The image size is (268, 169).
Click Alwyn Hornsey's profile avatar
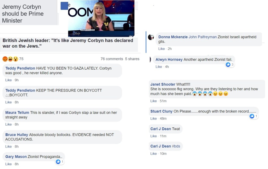tap(150, 60)
